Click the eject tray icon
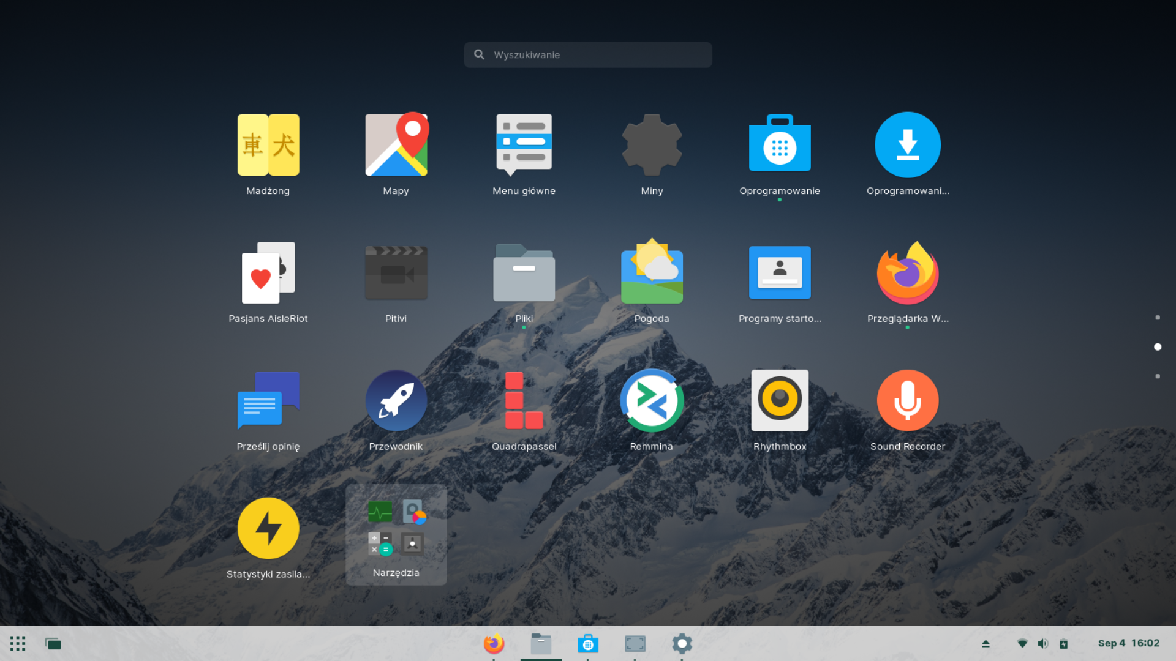The image size is (1176, 661). click(x=986, y=644)
